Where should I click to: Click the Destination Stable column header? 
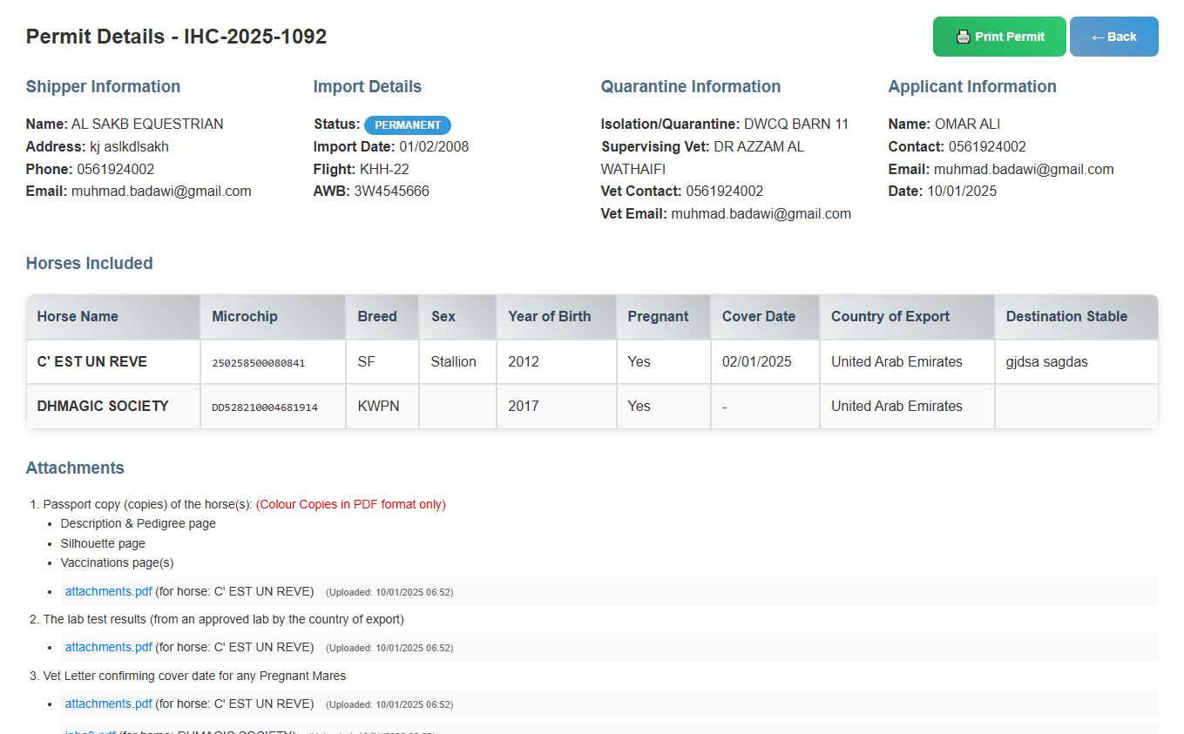[1066, 316]
